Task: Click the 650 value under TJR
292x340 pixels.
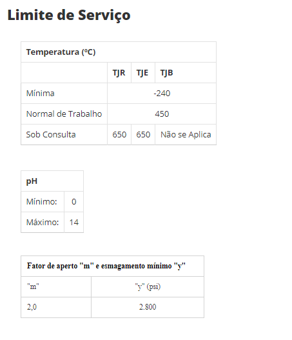Action: [x=119, y=135]
